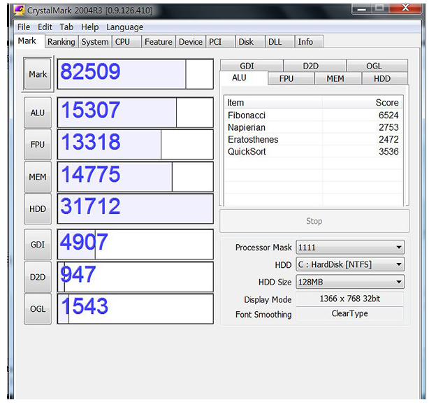Switch to the Device tab
429x407 pixels.
(191, 42)
